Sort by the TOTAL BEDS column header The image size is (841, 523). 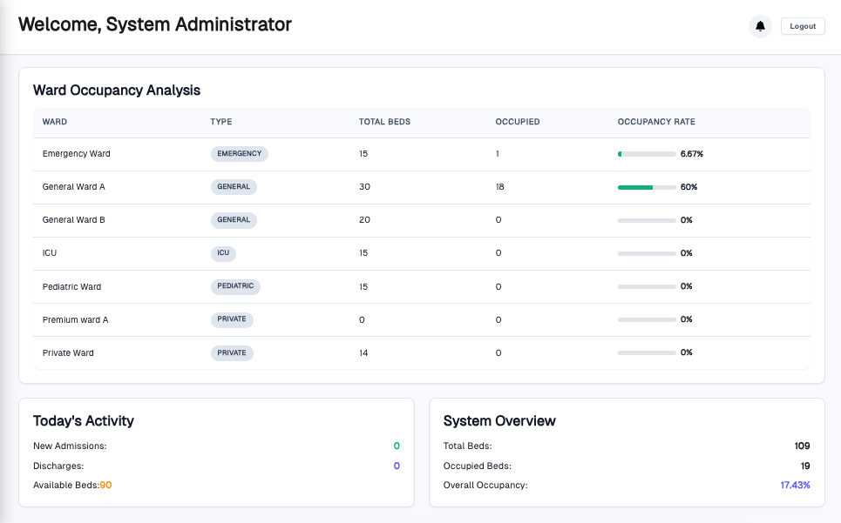(x=384, y=122)
